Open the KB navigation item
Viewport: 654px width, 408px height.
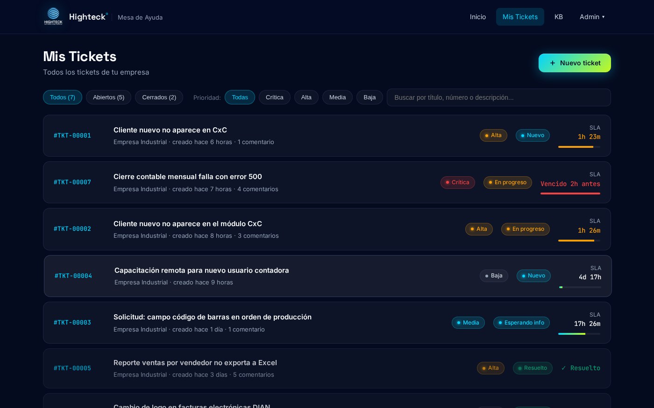[x=559, y=17]
